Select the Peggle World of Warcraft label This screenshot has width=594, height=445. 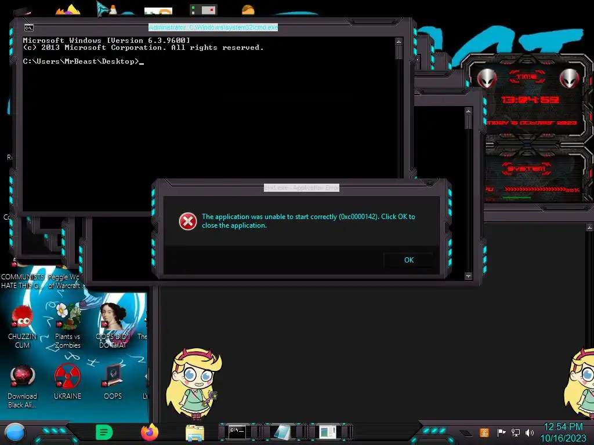[x=64, y=281]
